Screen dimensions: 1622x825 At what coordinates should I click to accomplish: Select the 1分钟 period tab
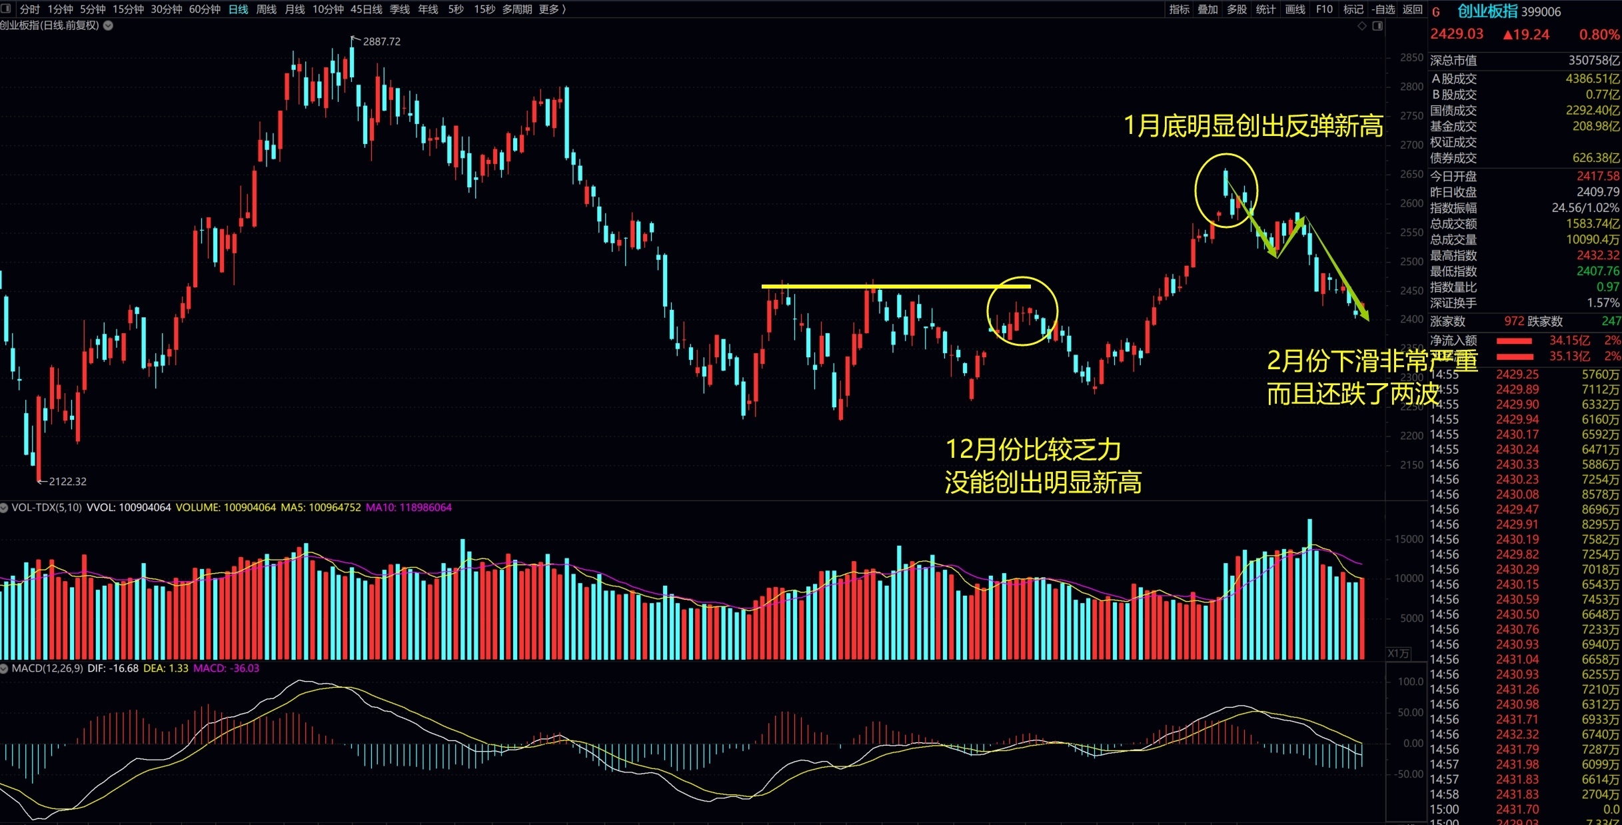[x=60, y=9]
